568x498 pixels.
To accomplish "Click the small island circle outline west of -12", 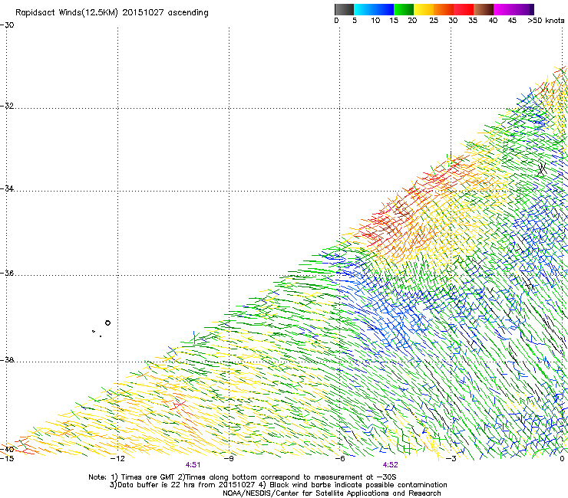I will click(107, 323).
